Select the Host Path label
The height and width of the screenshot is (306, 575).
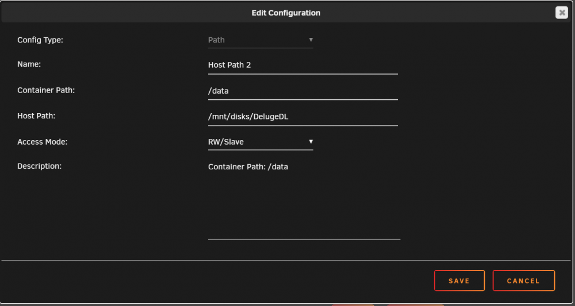[x=36, y=115]
